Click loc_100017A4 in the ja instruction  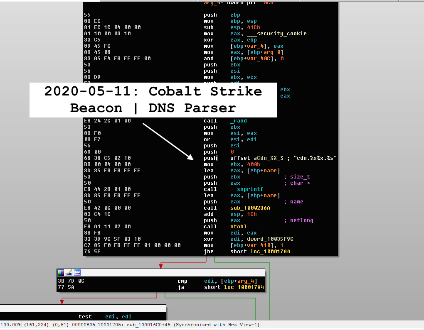click(244, 287)
